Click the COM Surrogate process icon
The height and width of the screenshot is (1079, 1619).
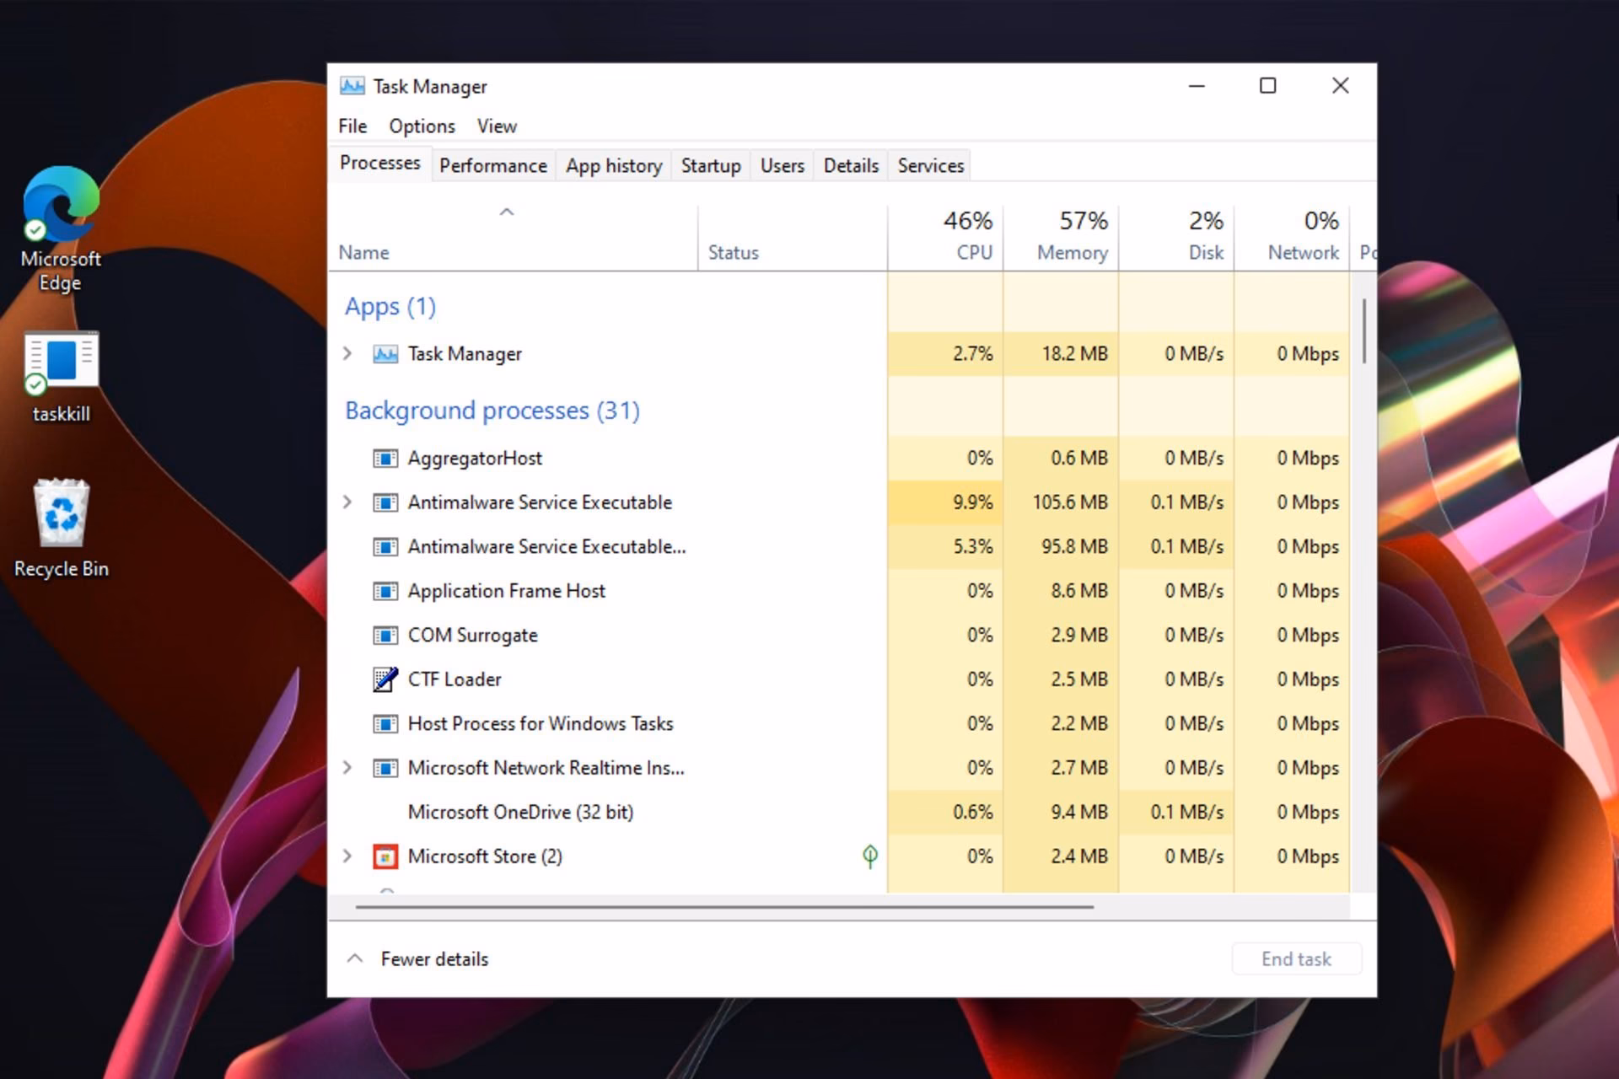385,636
